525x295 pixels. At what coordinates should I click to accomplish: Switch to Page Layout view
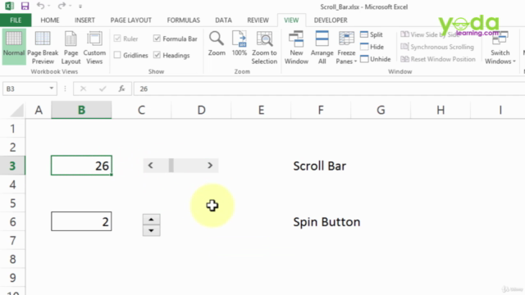click(71, 48)
